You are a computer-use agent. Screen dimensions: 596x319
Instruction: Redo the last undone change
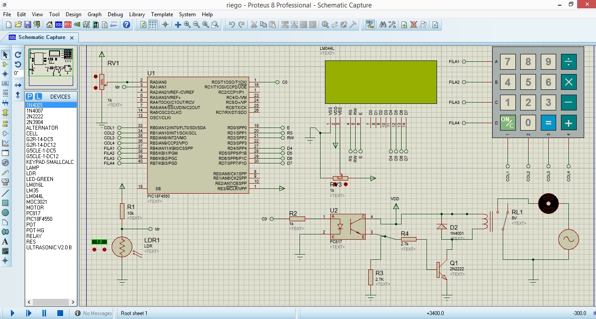click(241, 25)
